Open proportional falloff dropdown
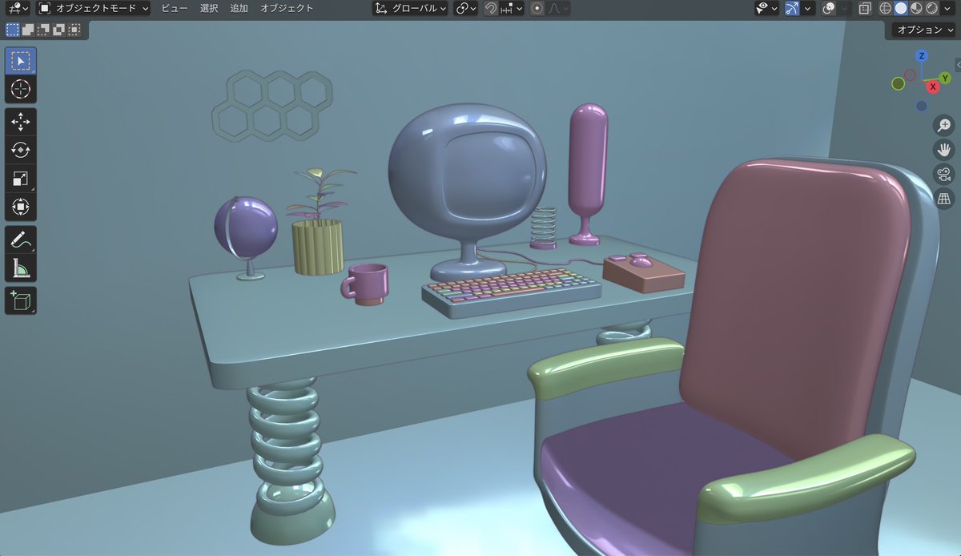This screenshot has width=961, height=556. click(x=559, y=8)
